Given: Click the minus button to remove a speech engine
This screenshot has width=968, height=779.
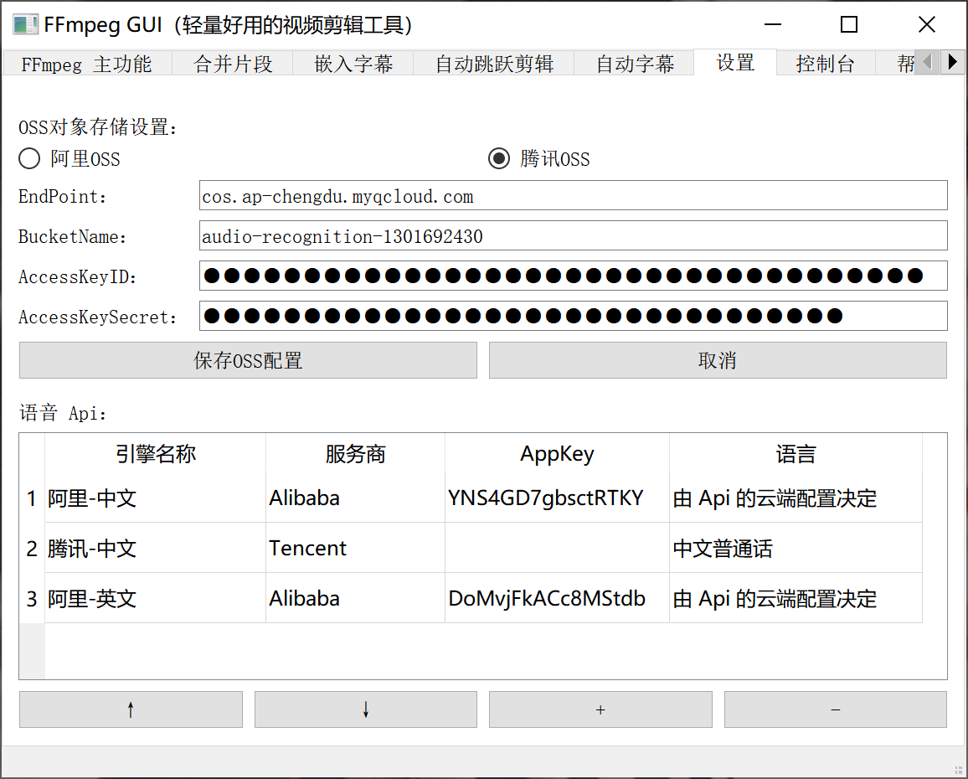Looking at the screenshot, I should (835, 709).
